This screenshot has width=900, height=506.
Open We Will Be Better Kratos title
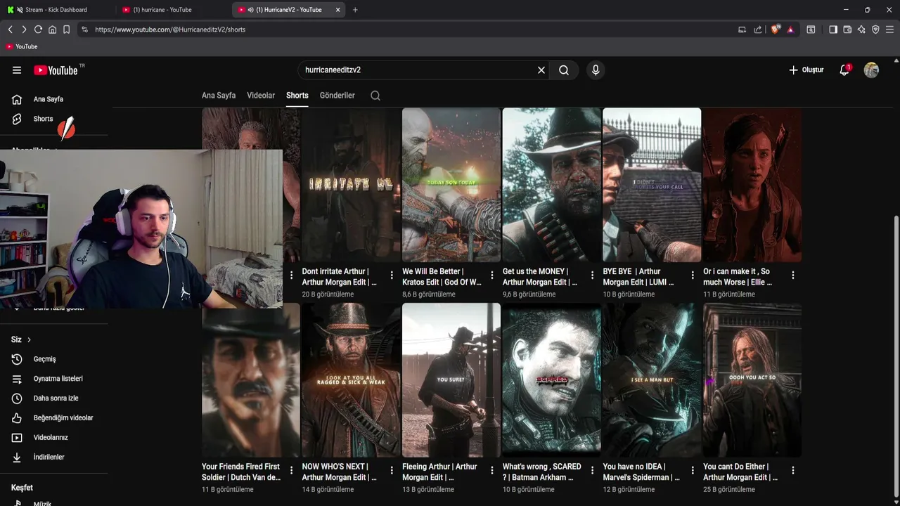point(442,277)
